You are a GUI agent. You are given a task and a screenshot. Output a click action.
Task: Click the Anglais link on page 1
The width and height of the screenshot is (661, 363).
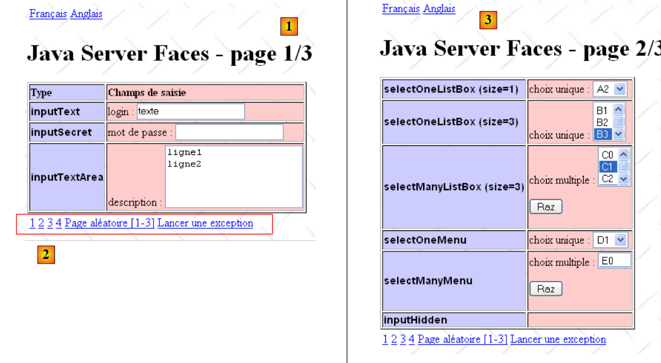click(x=86, y=14)
